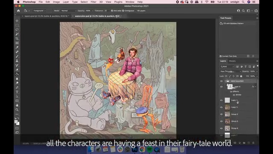
Task: Open the layer Kind filter dropdown
Action: 227,67
